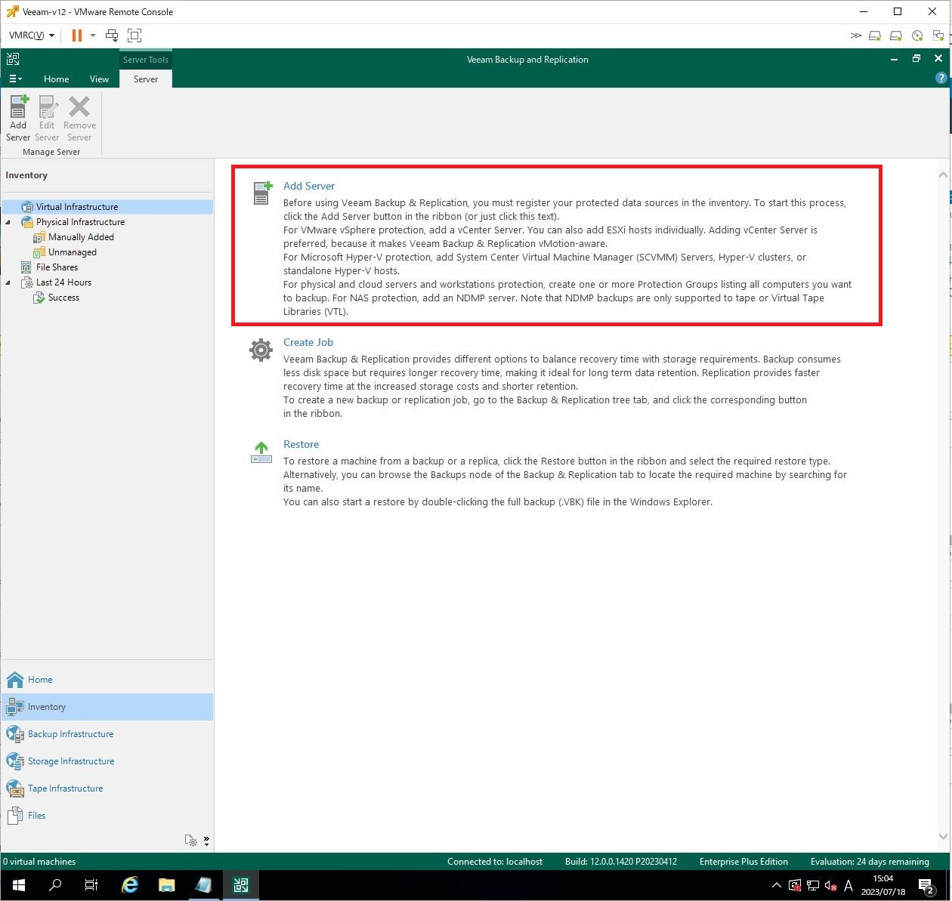952x901 pixels.
Task: Open Backup Infrastructure navigation view
Action: pyautogui.click(x=107, y=734)
